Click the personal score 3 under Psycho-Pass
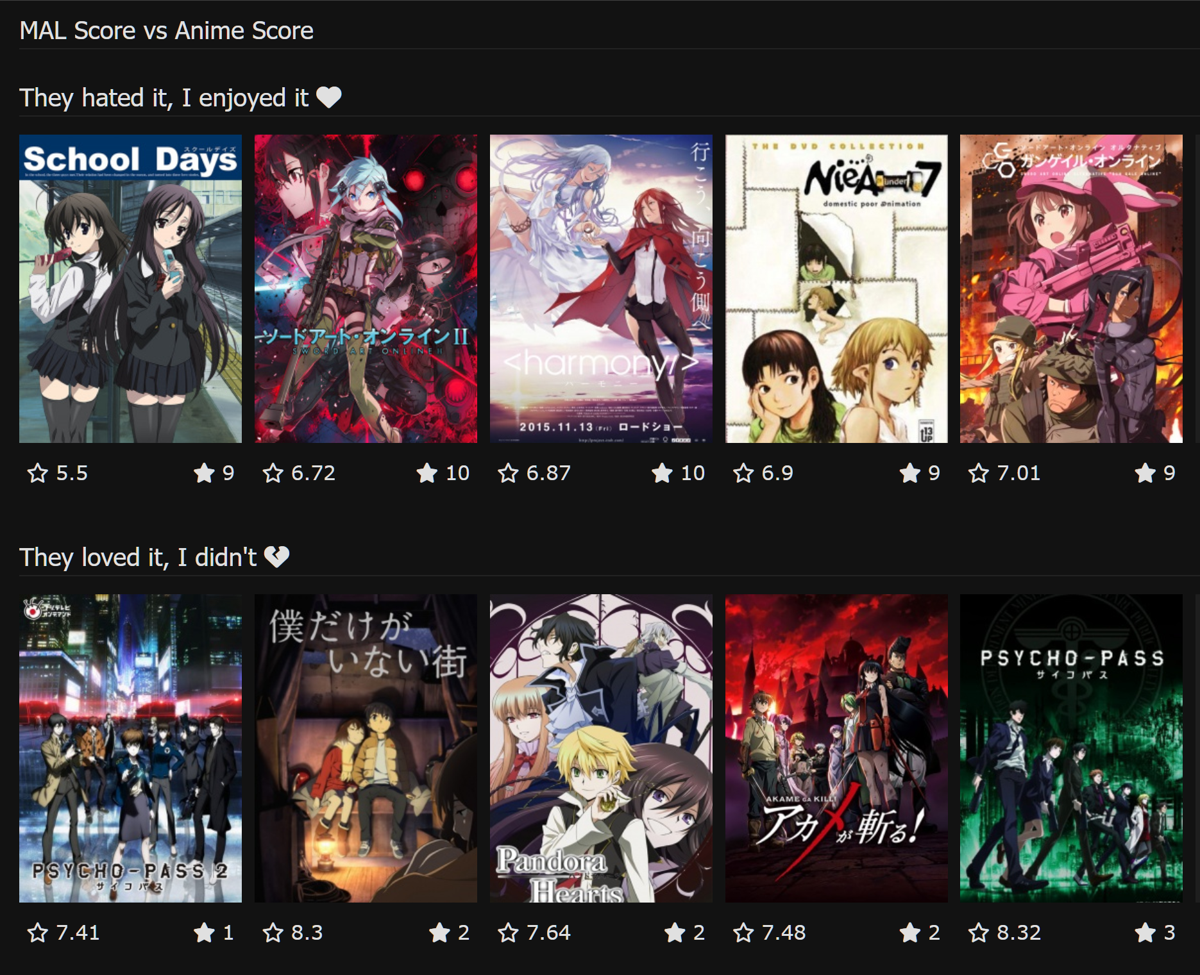Screen dimensions: 1200x975 (1170, 933)
